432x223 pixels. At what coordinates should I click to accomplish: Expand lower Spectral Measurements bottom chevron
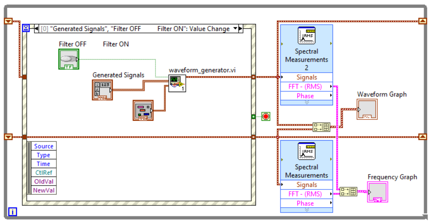(306, 210)
